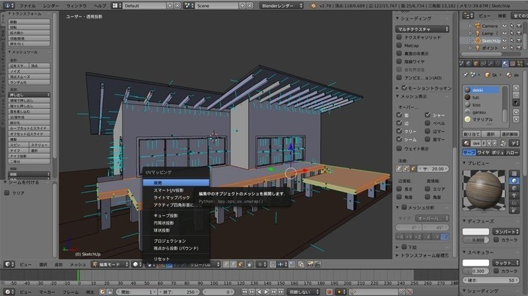Select the ワイヤ material type tab

coord(483,153)
